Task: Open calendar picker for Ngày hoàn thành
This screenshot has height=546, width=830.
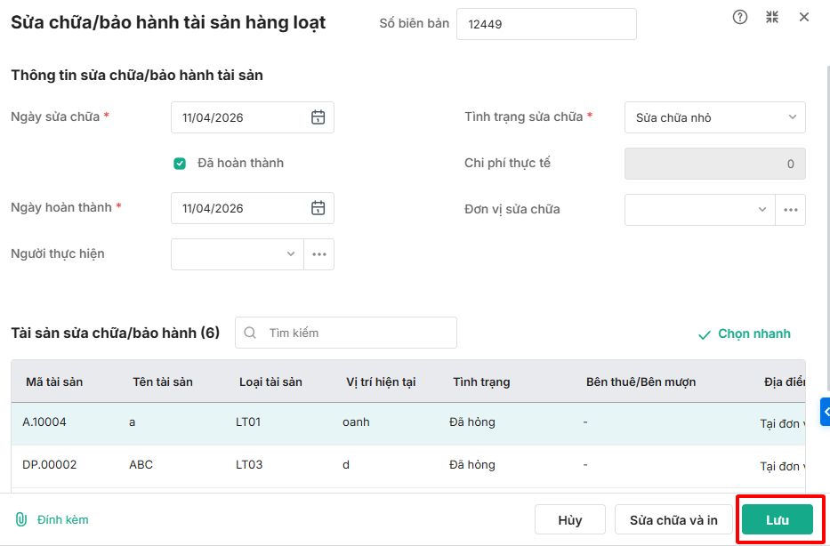Action: coord(318,208)
